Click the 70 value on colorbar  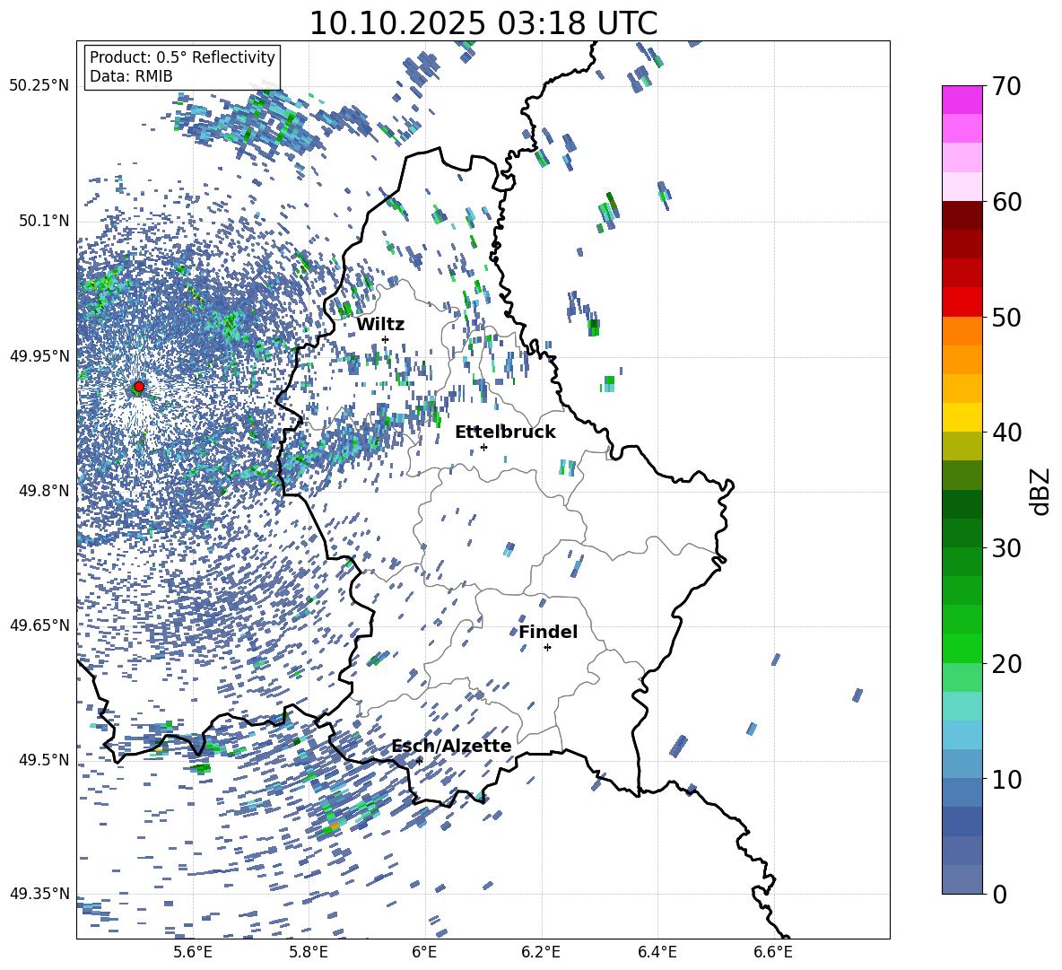[x=1006, y=87]
